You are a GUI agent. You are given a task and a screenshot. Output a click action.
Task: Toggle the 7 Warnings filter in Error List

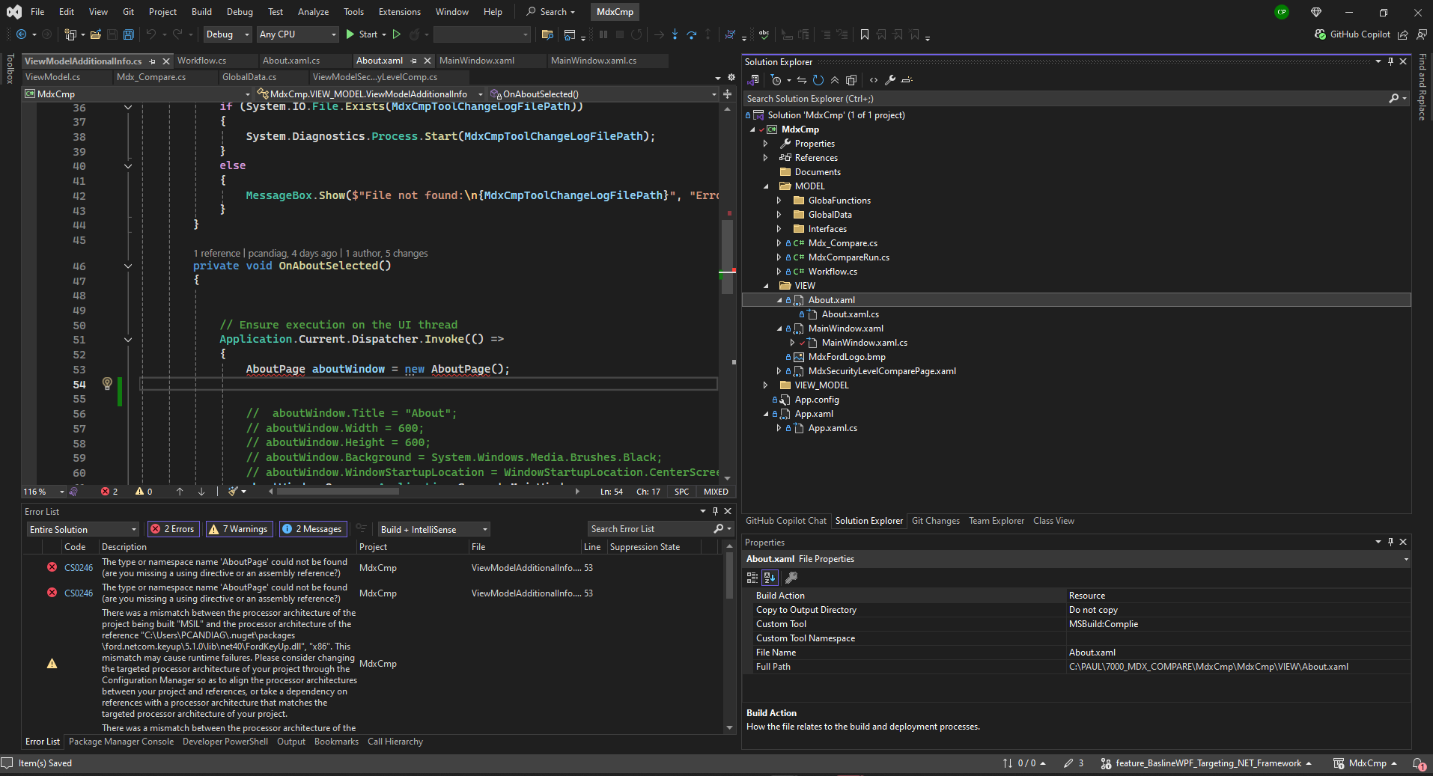pyautogui.click(x=239, y=529)
